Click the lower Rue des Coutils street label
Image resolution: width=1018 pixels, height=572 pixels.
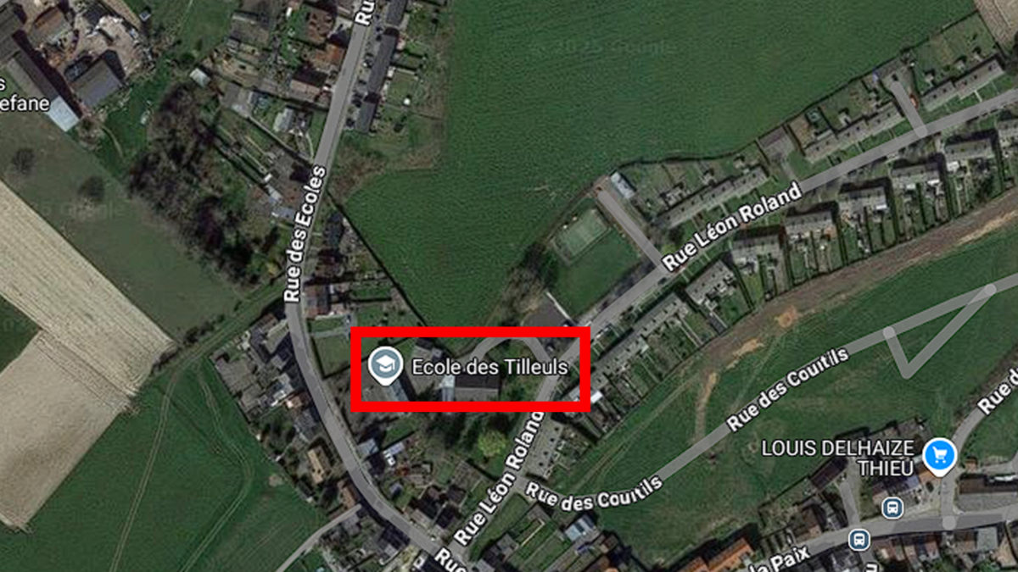[x=593, y=494]
